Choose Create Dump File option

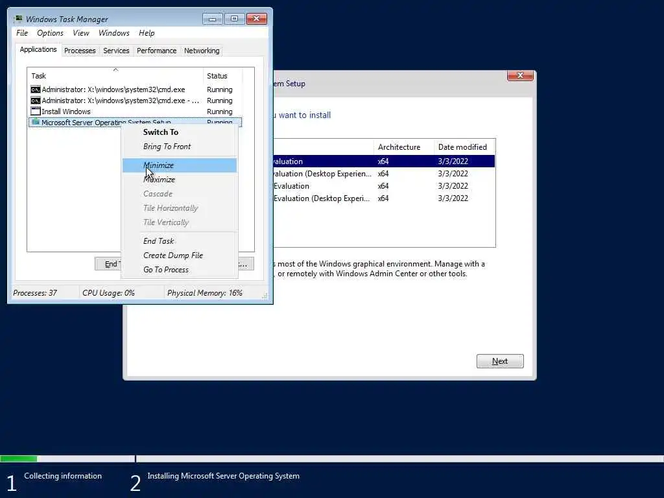pyautogui.click(x=180, y=255)
